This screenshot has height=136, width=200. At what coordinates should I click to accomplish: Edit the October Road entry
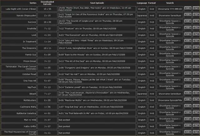coord(188,73)
